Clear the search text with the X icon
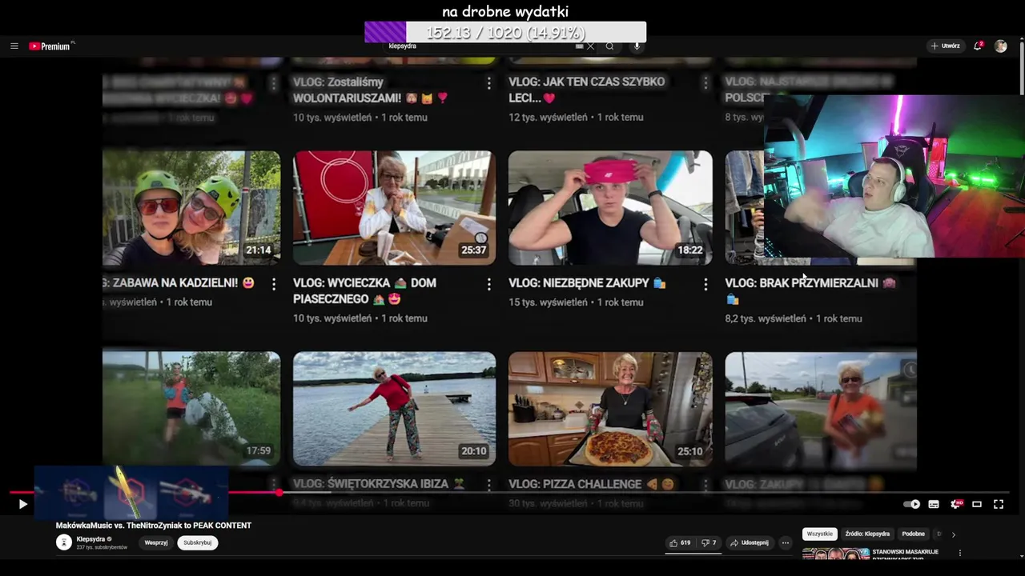The width and height of the screenshot is (1025, 576). point(591,46)
